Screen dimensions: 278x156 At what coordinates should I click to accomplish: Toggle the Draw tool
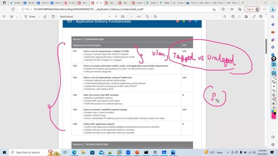coord(30,16)
